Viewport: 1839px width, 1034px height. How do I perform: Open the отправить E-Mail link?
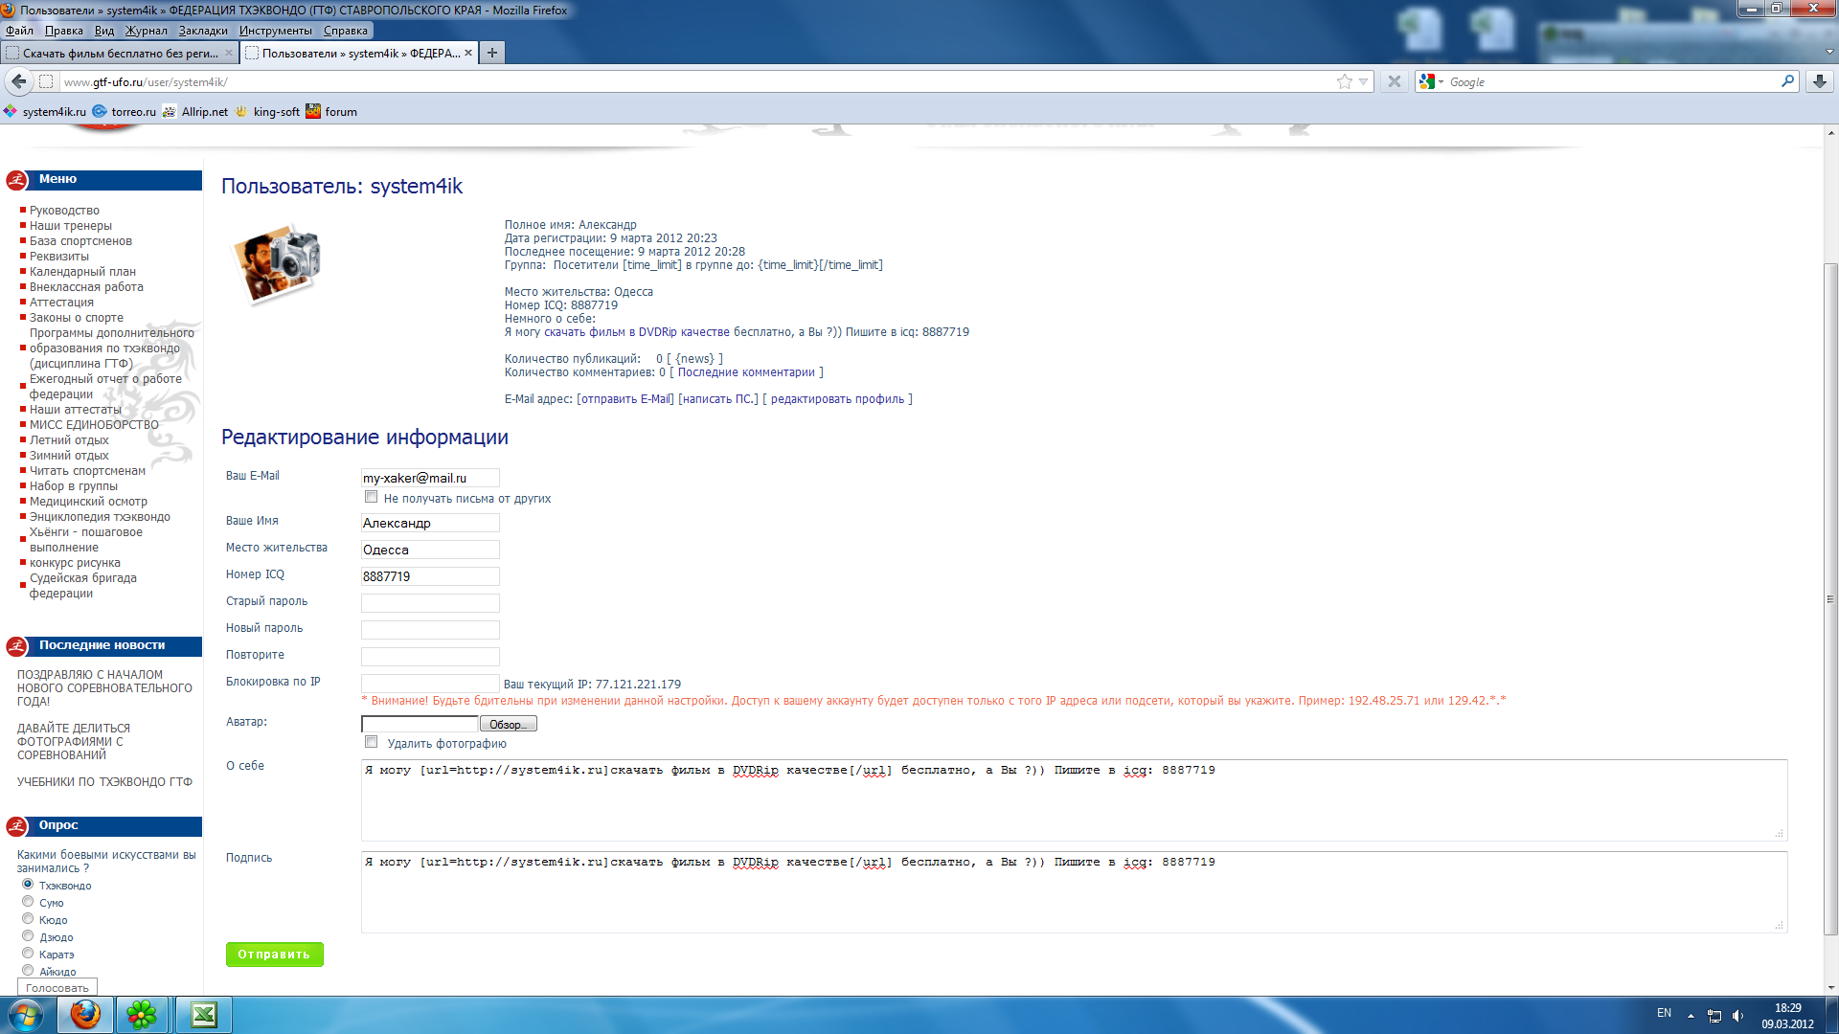(x=625, y=399)
